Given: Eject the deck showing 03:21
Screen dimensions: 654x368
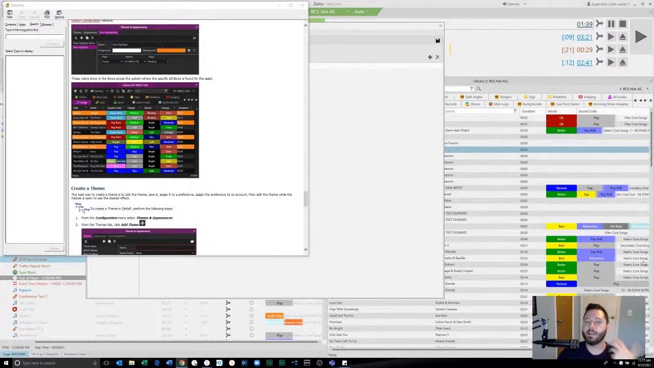Looking at the screenshot, I should point(622,37).
